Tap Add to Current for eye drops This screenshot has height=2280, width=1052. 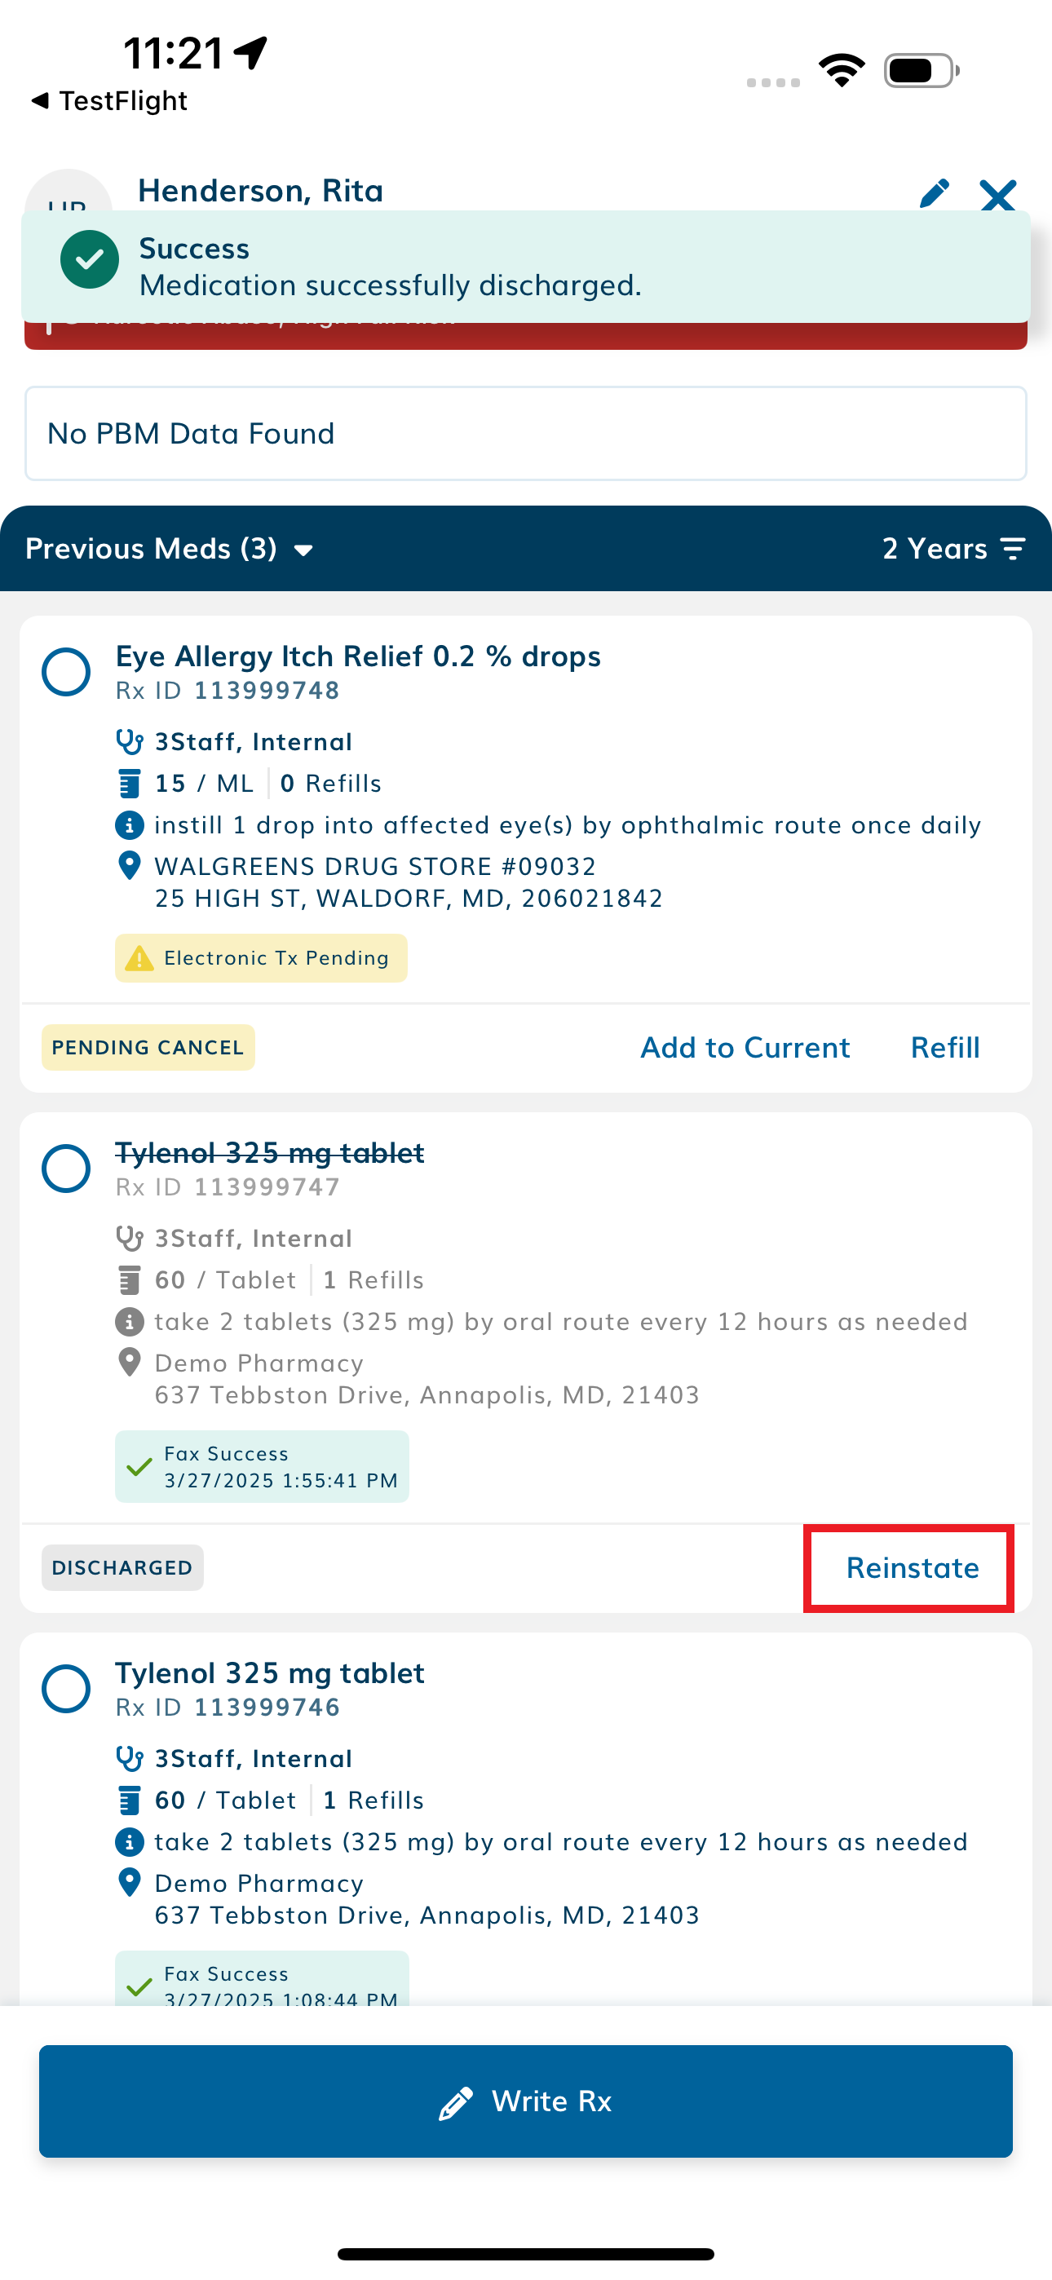click(x=745, y=1047)
